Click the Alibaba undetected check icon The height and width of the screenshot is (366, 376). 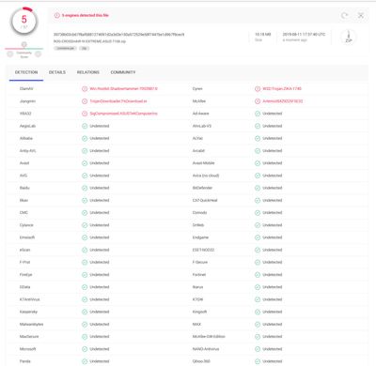click(85, 138)
